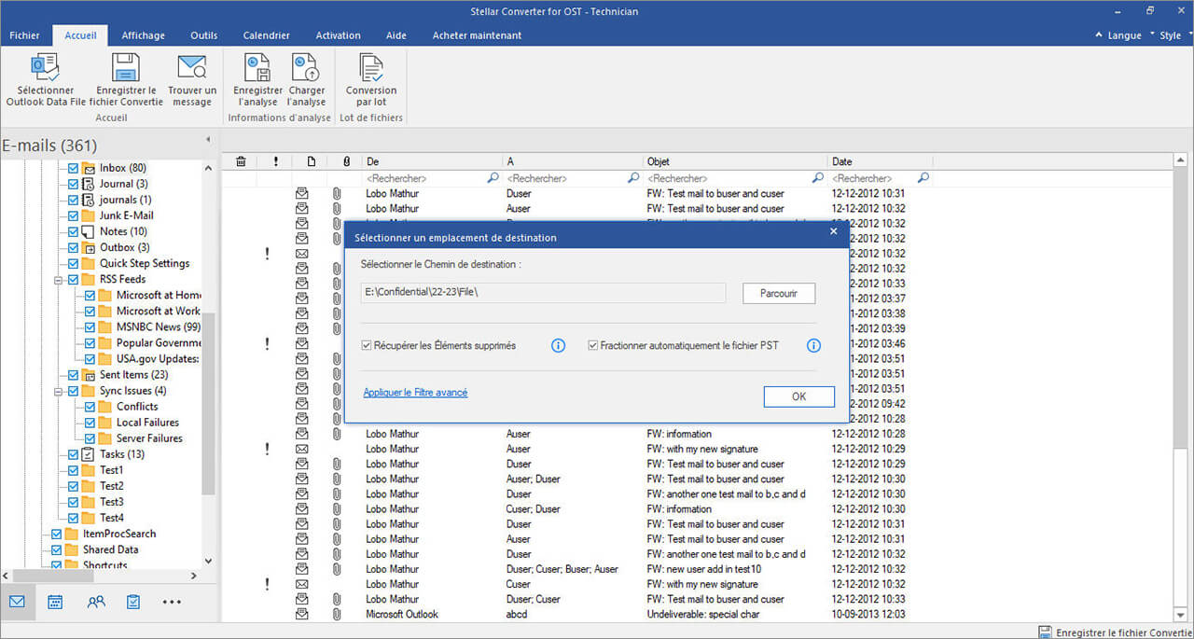The width and height of the screenshot is (1194, 639).
Task: Collapse the Sync Issues tree node
Action: click(59, 391)
